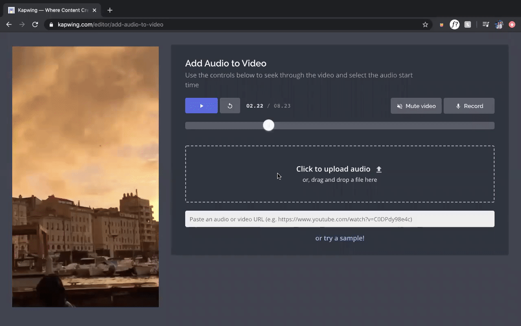Bookmark this page with star icon
The width and height of the screenshot is (521, 326).
(425, 24)
